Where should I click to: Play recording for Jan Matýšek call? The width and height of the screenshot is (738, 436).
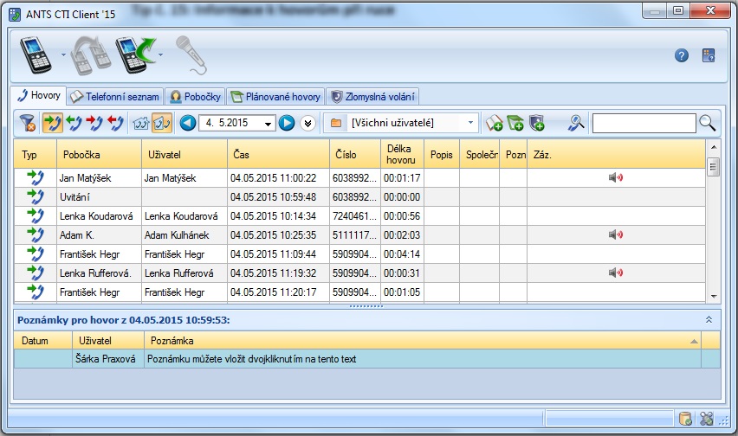(x=616, y=177)
